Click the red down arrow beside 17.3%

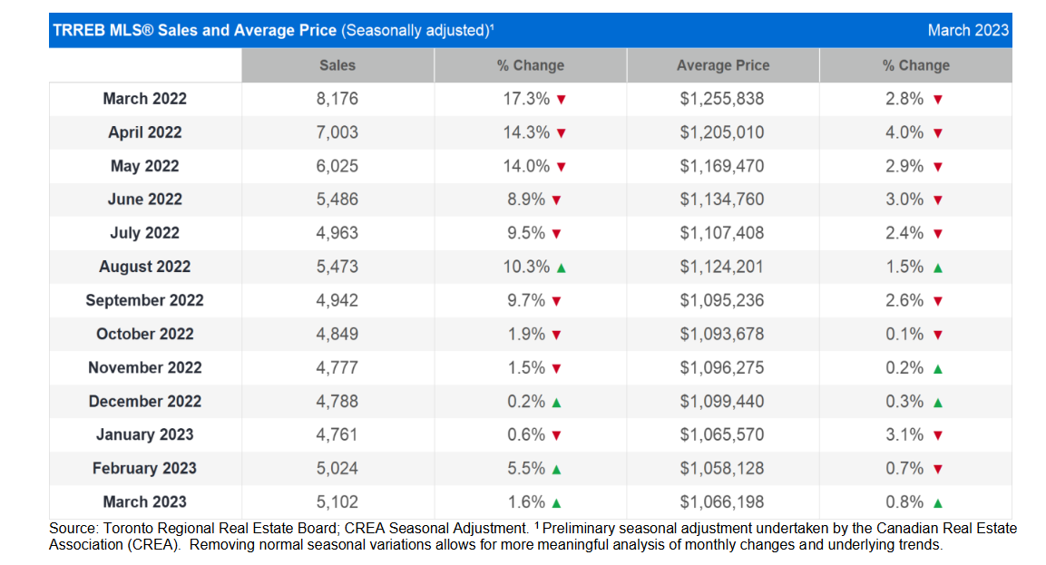(561, 100)
